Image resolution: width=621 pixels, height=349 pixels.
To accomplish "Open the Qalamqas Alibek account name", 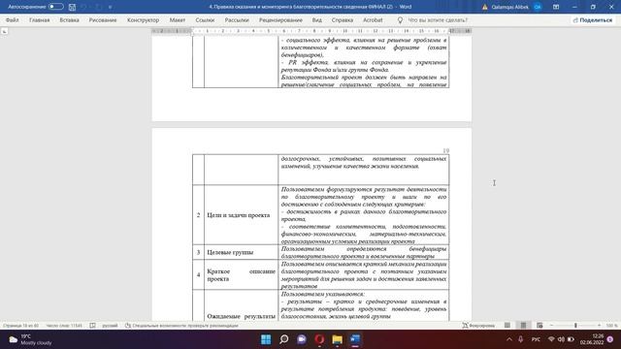I will [509, 7].
